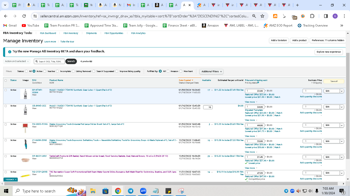
Task: Click the Add a Variation button
Action: [x=279, y=40]
